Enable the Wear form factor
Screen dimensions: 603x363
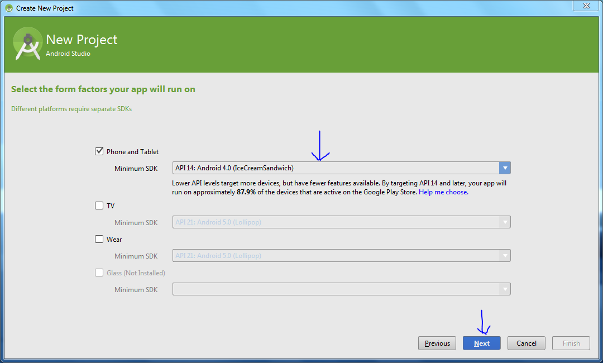click(99, 239)
